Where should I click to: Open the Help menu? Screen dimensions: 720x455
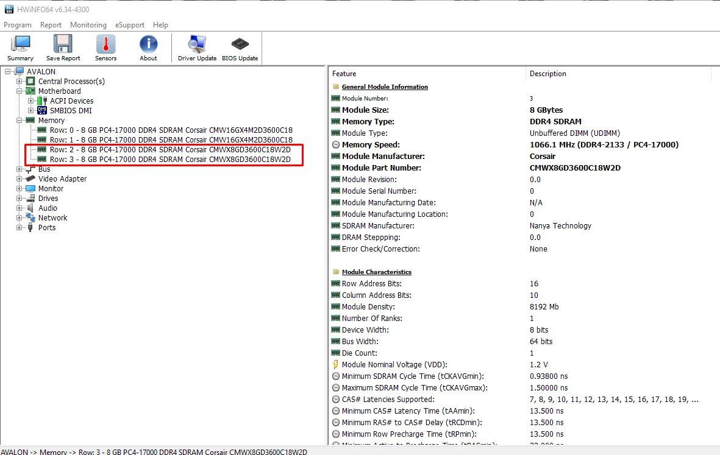[160, 25]
